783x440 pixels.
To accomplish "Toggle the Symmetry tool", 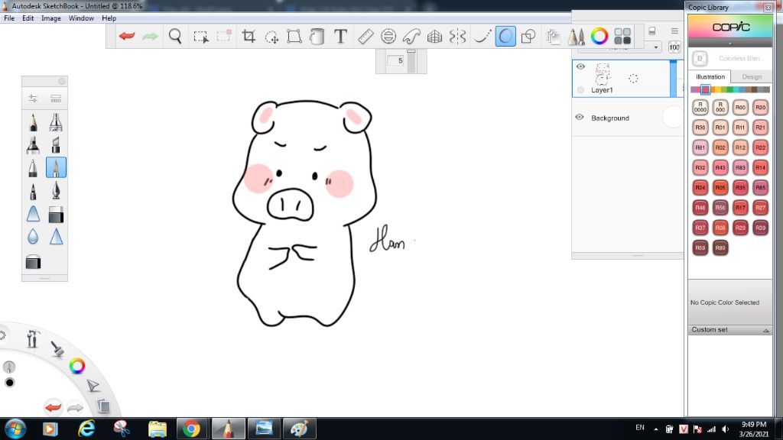I will [x=457, y=36].
